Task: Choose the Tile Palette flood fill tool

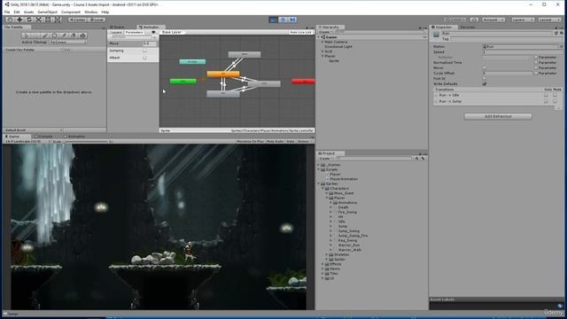Action: click(x=82, y=35)
